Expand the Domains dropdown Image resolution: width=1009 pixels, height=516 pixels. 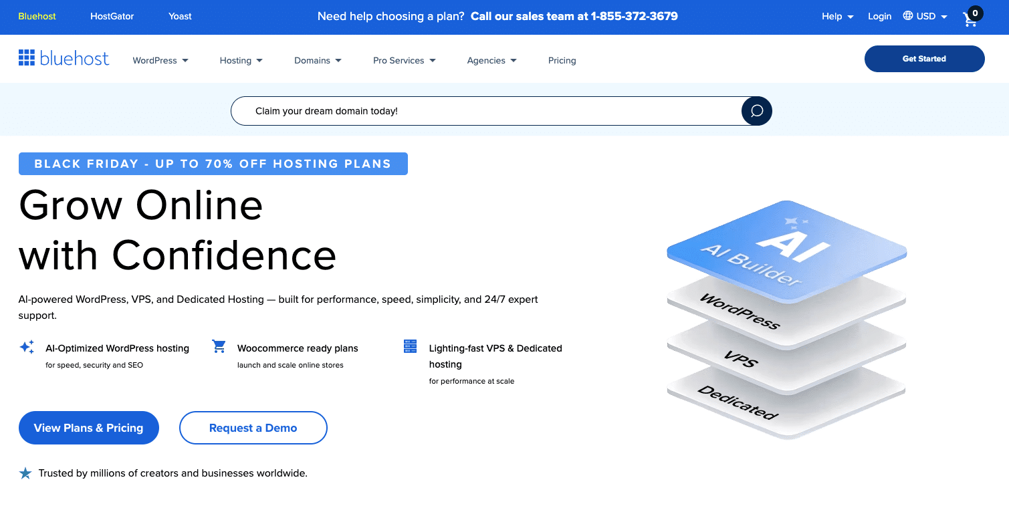pyautogui.click(x=317, y=60)
